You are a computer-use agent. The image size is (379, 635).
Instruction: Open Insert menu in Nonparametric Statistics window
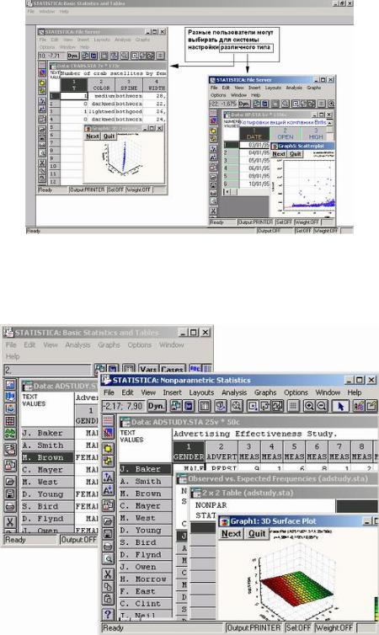click(x=172, y=392)
